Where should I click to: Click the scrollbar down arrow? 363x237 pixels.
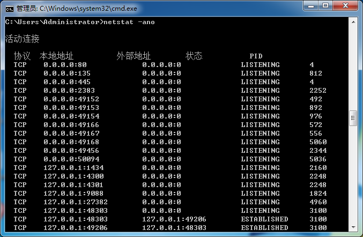[353, 227]
